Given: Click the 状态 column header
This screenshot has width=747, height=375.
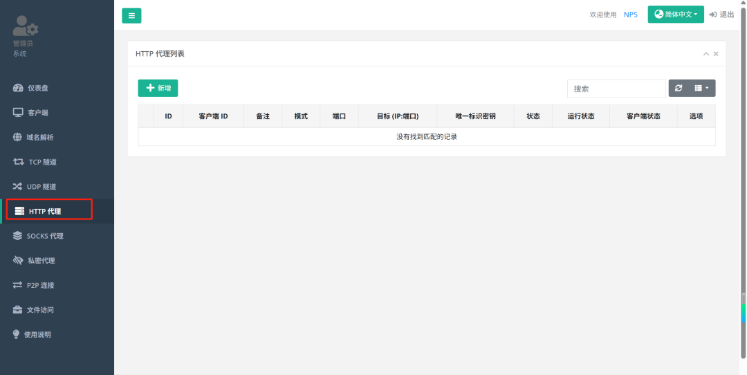Looking at the screenshot, I should 533,116.
